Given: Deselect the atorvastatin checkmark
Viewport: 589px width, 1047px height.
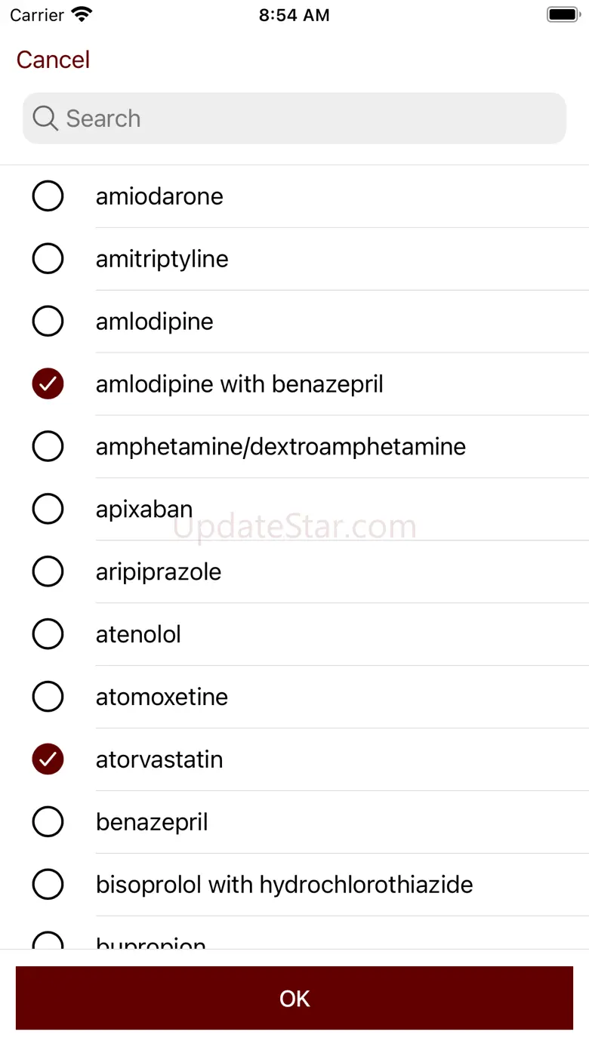Looking at the screenshot, I should (x=48, y=759).
